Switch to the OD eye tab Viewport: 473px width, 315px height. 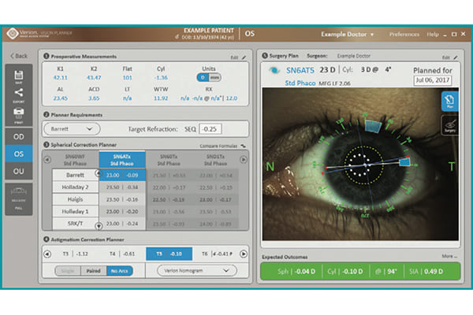(17, 135)
